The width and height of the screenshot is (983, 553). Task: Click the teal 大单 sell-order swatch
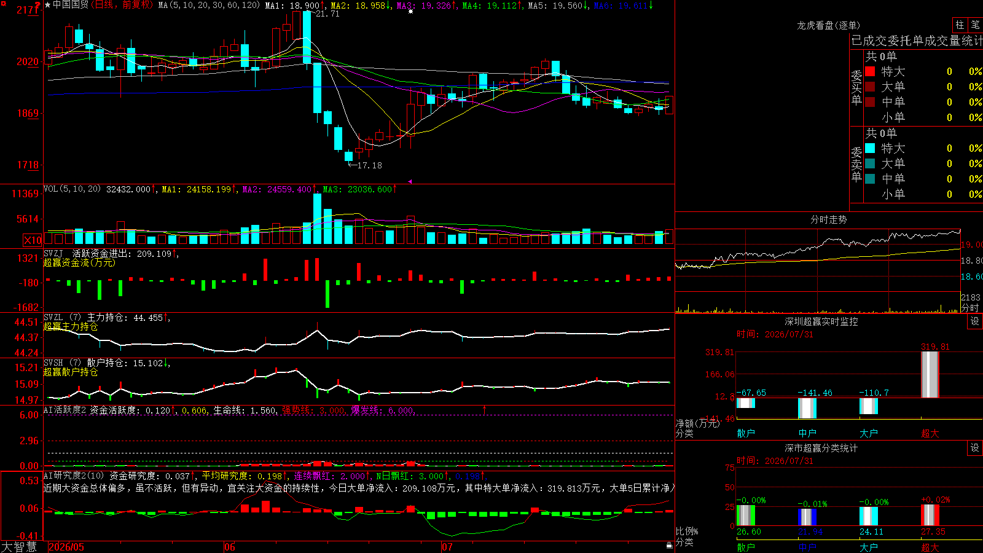point(870,163)
